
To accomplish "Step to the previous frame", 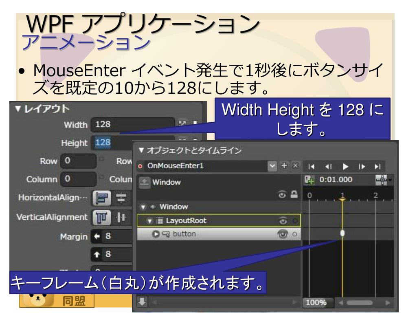I will (329, 167).
